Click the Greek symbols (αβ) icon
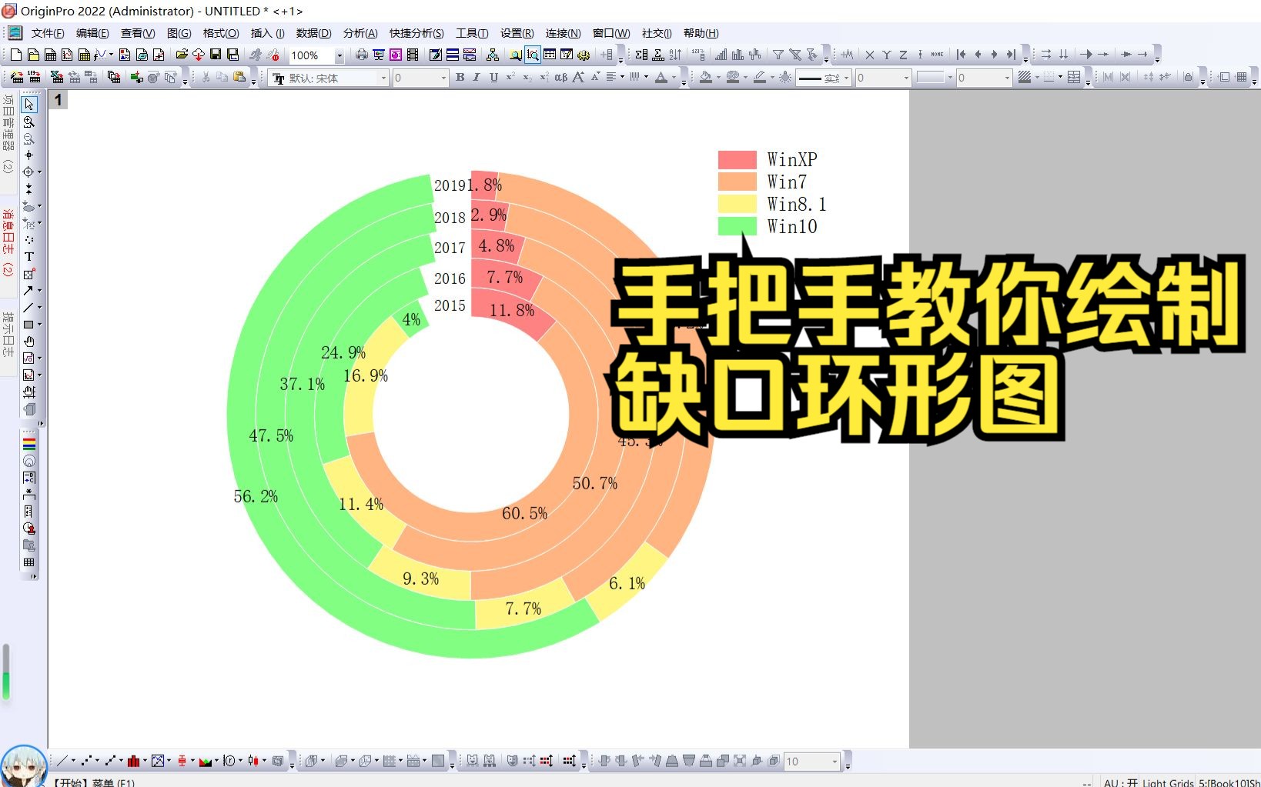 [x=560, y=77]
